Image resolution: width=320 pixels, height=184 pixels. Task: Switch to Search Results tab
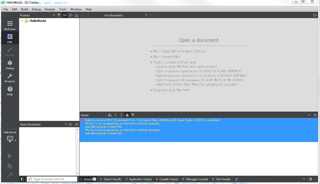click(111, 179)
